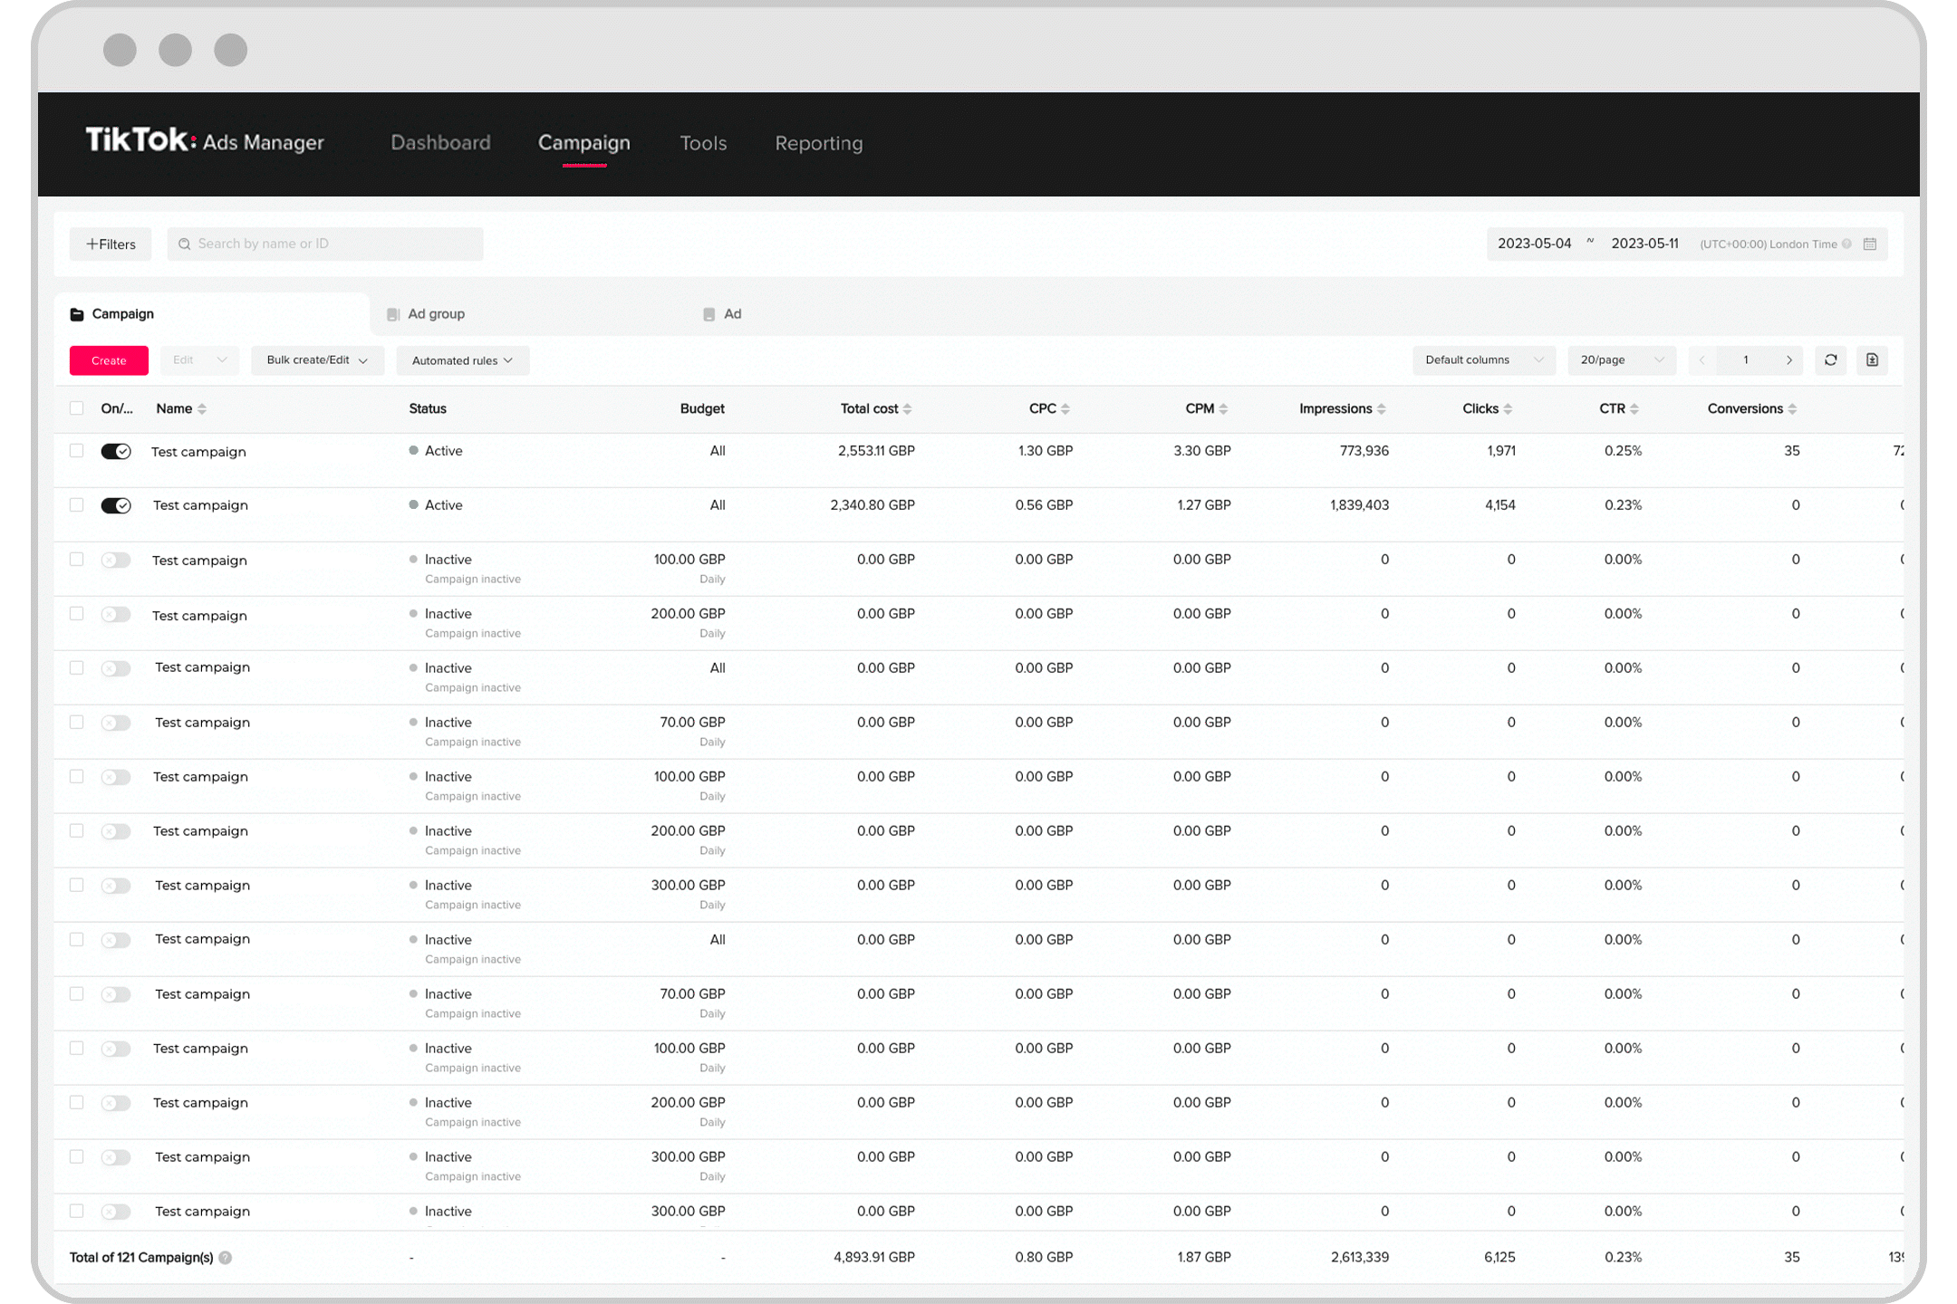Screen dimensions: 1957x1304
Task: Click the Campaign tab in navigation
Action: [x=583, y=143]
